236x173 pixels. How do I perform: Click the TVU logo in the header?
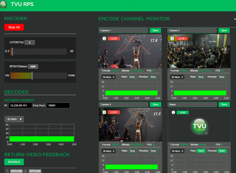(3, 4)
